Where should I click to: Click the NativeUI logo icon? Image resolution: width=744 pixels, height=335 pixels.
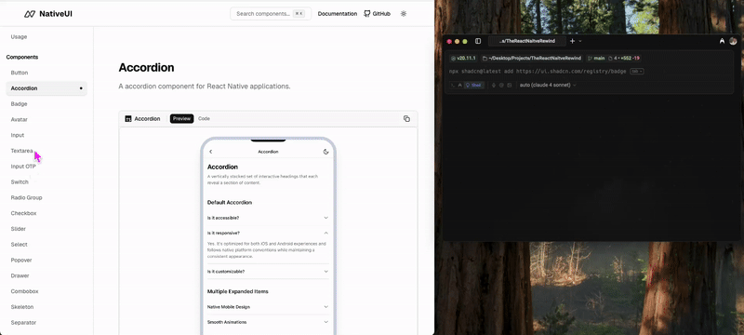(30, 14)
